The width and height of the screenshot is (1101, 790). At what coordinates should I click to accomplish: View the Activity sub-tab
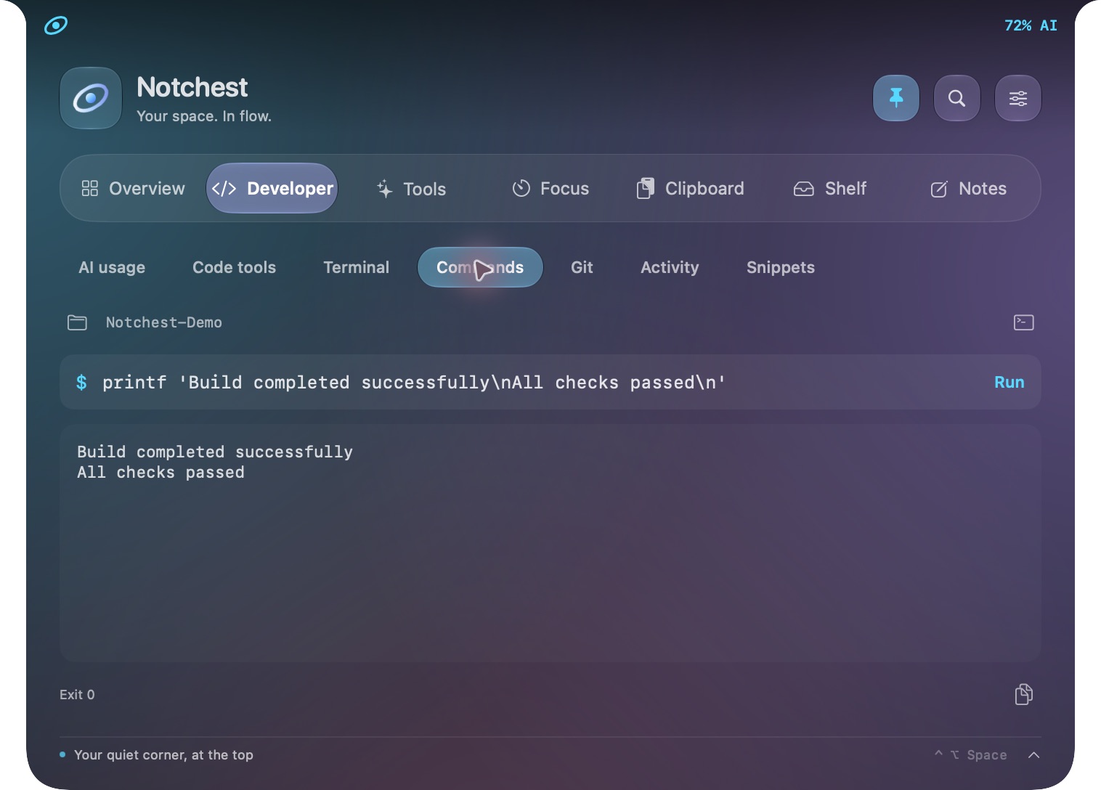(670, 267)
